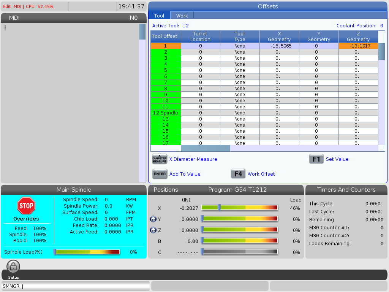Click the B axis load bar
Screen dimensions: 389x292
pos(239,241)
